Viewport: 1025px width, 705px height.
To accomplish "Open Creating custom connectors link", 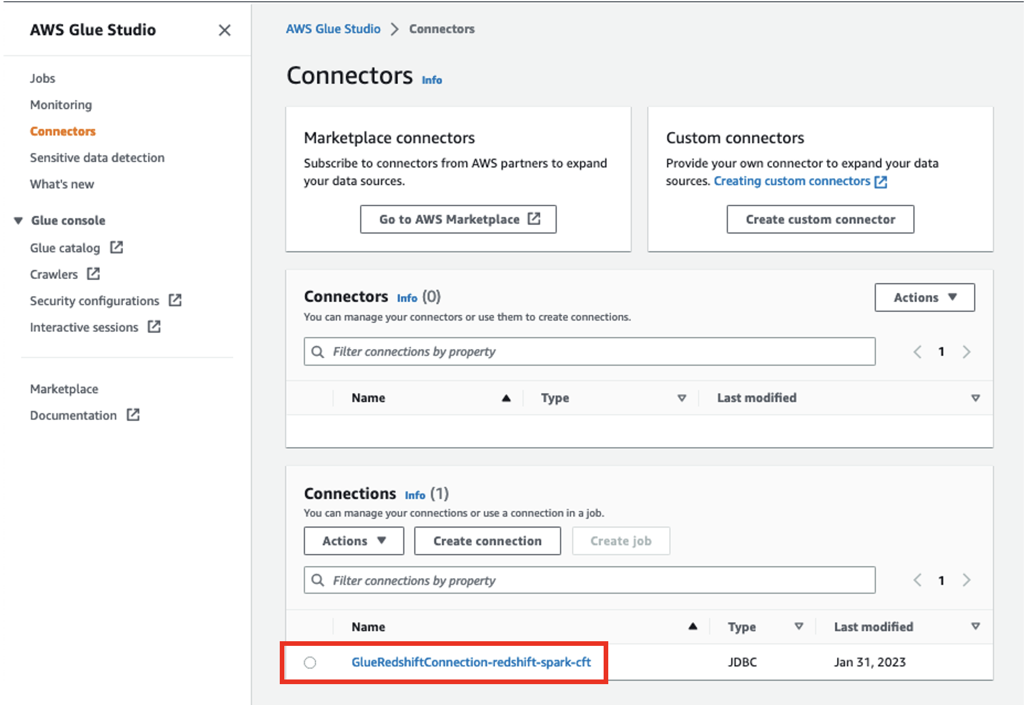I will click(x=792, y=181).
